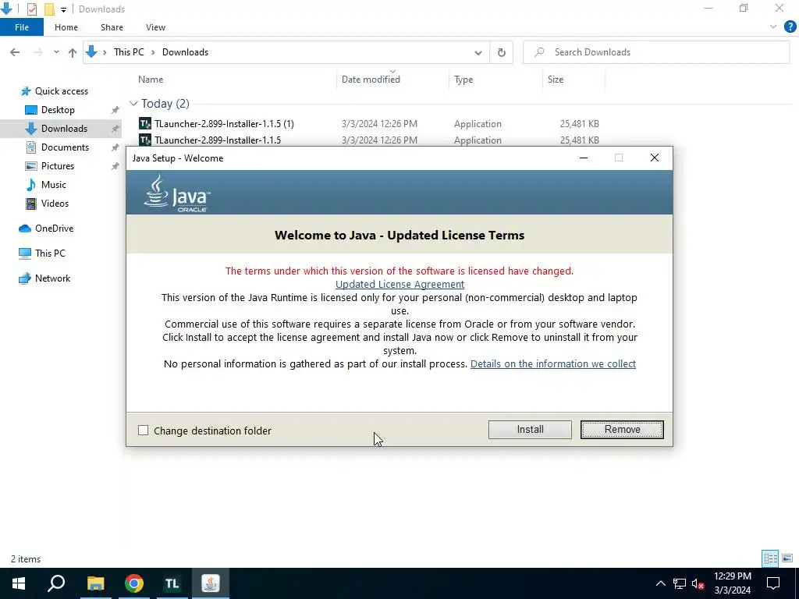
Task: Show hidden system tray icons
Action: [x=660, y=583]
